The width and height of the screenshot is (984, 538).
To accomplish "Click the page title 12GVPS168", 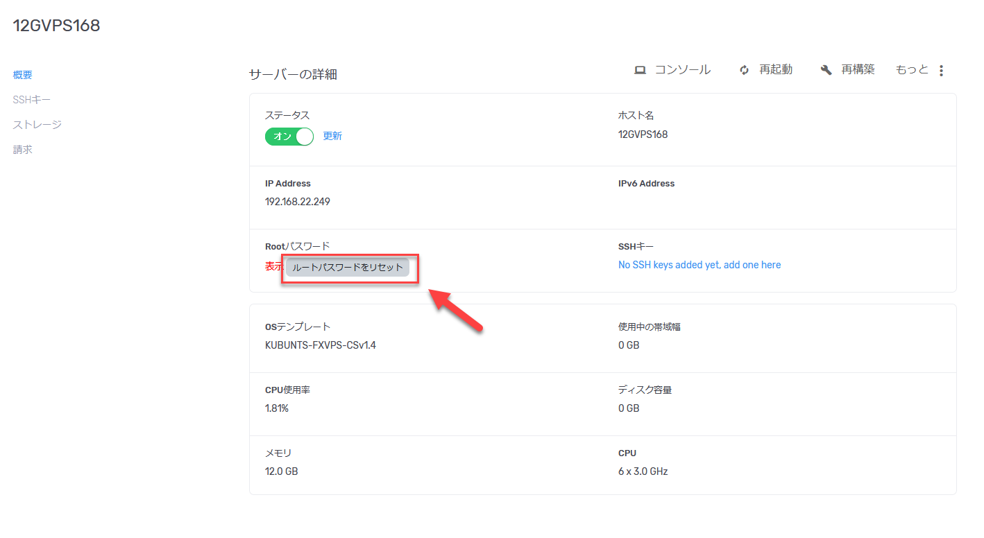I will pos(56,25).
